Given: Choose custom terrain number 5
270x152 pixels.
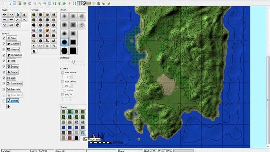Looking at the screenshot, I should tap(34, 51).
